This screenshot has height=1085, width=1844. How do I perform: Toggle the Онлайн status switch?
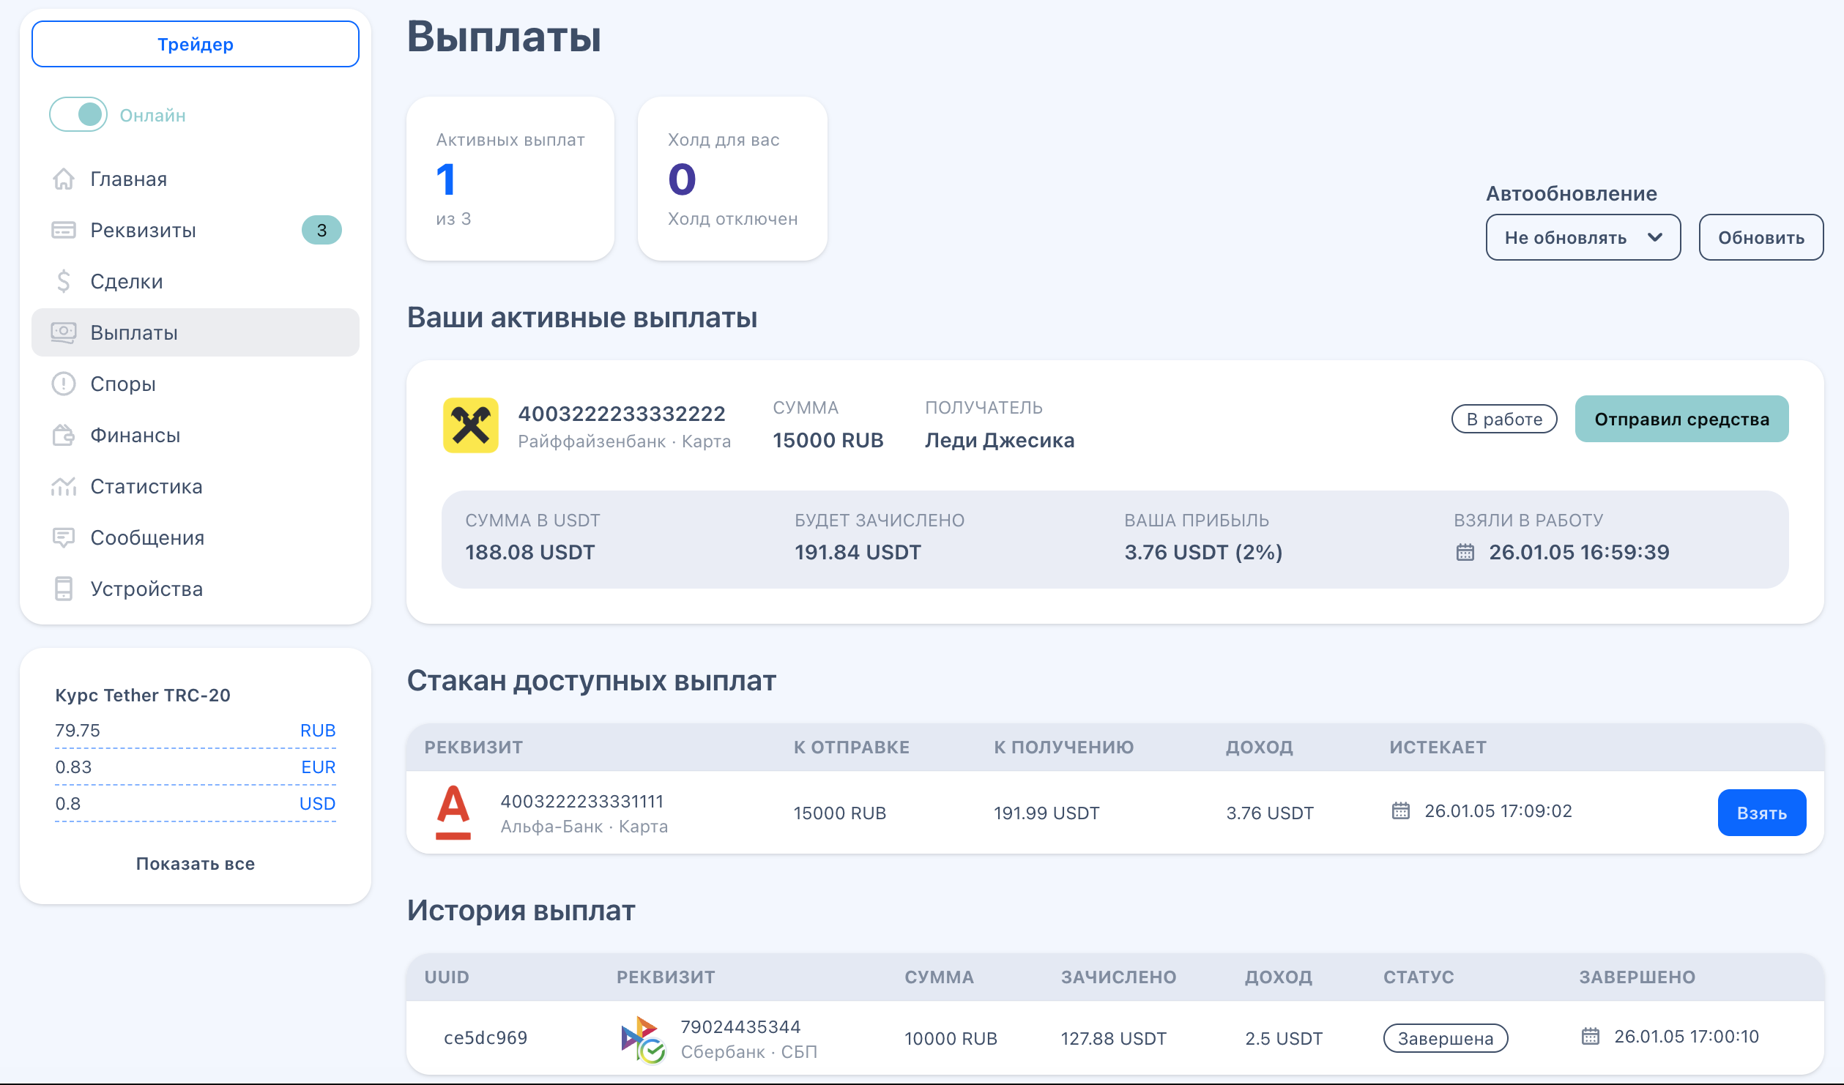point(78,115)
